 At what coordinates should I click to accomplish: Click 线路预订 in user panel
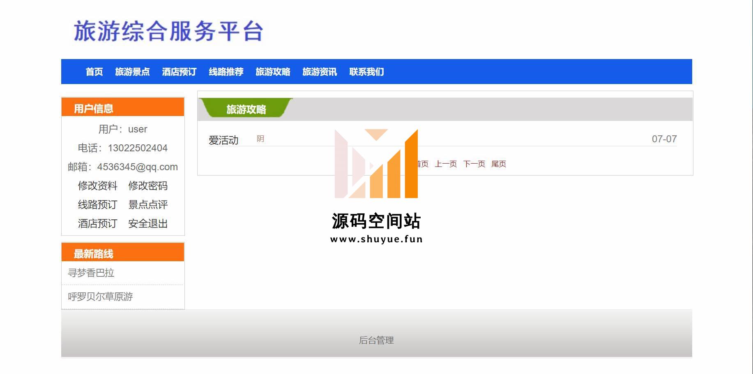click(98, 205)
